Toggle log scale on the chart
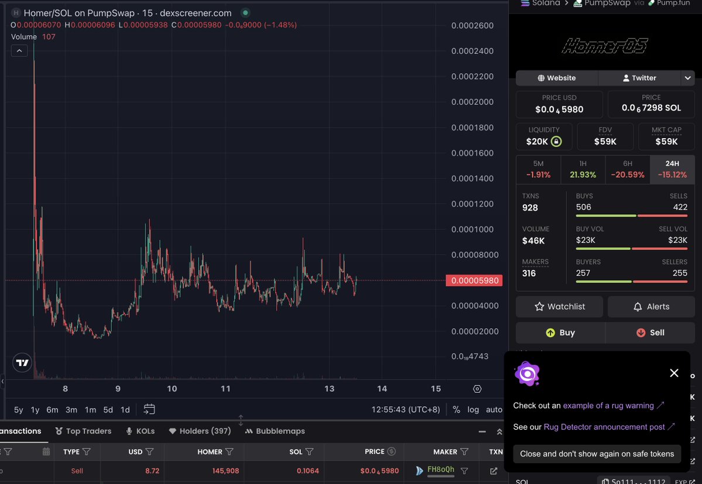 click(x=473, y=409)
